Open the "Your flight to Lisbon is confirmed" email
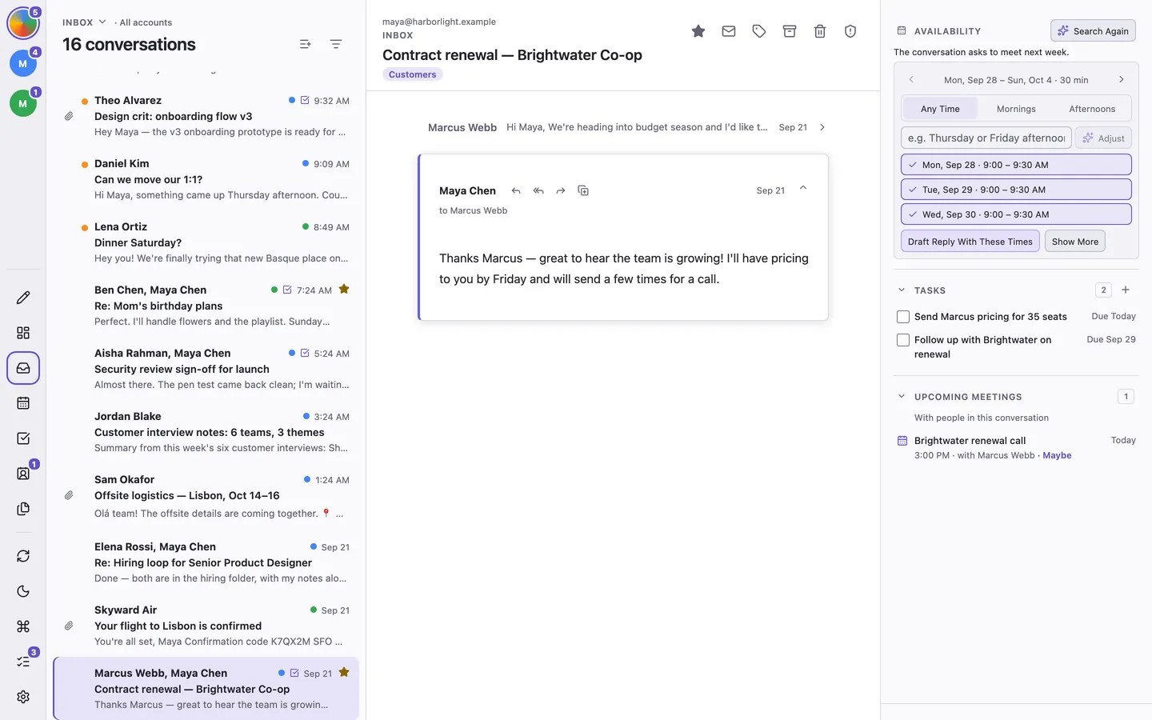 pyautogui.click(x=206, y=626)
